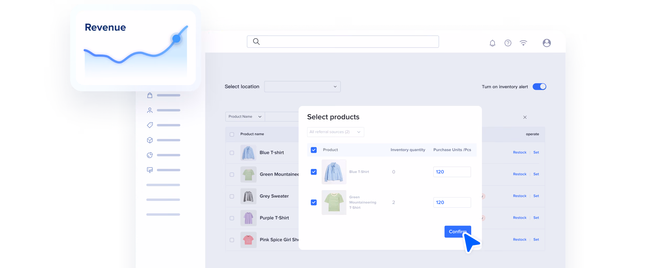Click the Purchase Units /Pcs column header
This screenshot has height=268, width=648.
click(452, 150)
